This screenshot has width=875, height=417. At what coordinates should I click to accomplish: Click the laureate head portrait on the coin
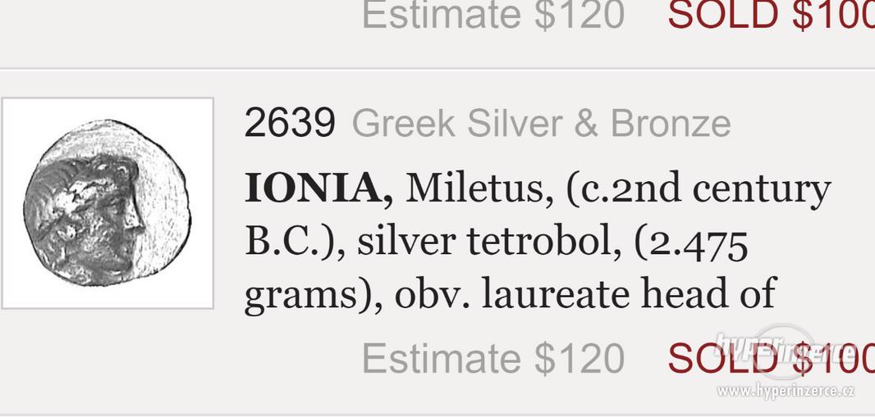click(84, 220)
